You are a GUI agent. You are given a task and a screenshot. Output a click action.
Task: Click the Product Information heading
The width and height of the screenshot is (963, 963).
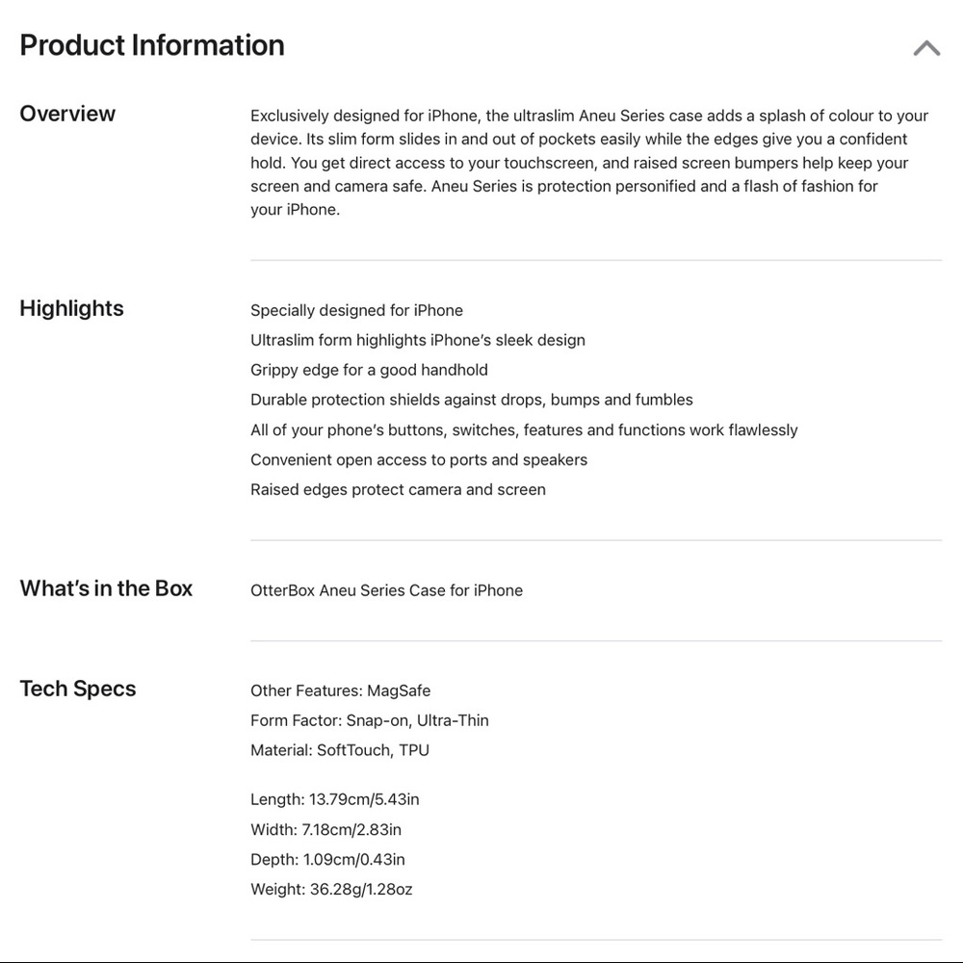pyautogui.click(x=152, y=45)
